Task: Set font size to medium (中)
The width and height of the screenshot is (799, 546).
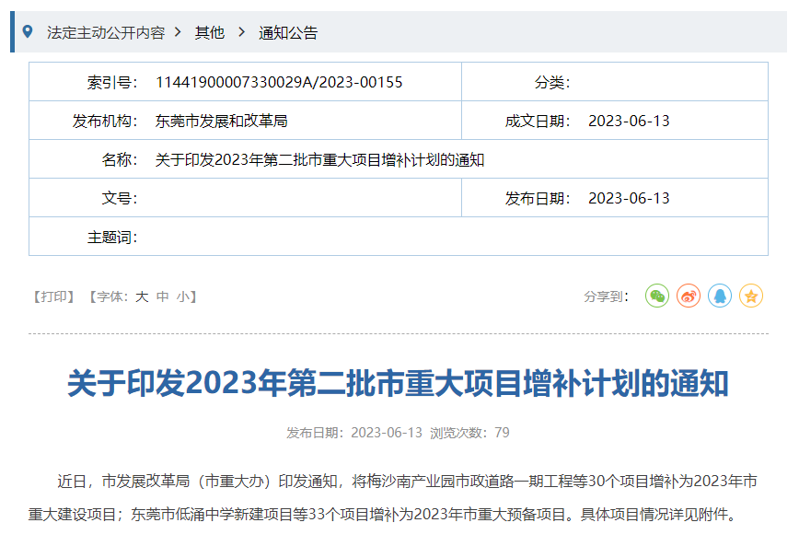Action: (x=163, y=296)
